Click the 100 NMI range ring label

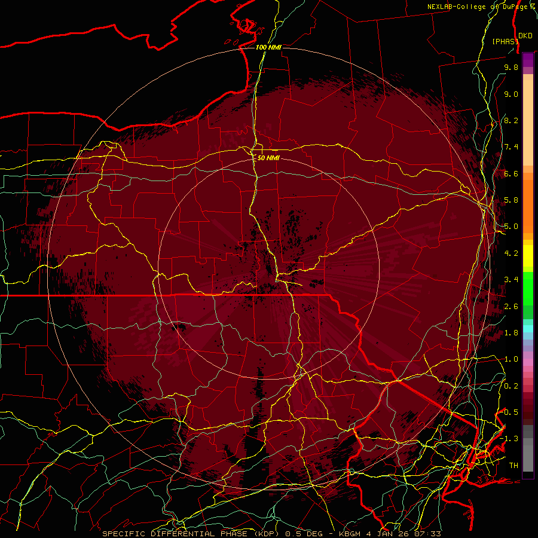tap(268, 47)
